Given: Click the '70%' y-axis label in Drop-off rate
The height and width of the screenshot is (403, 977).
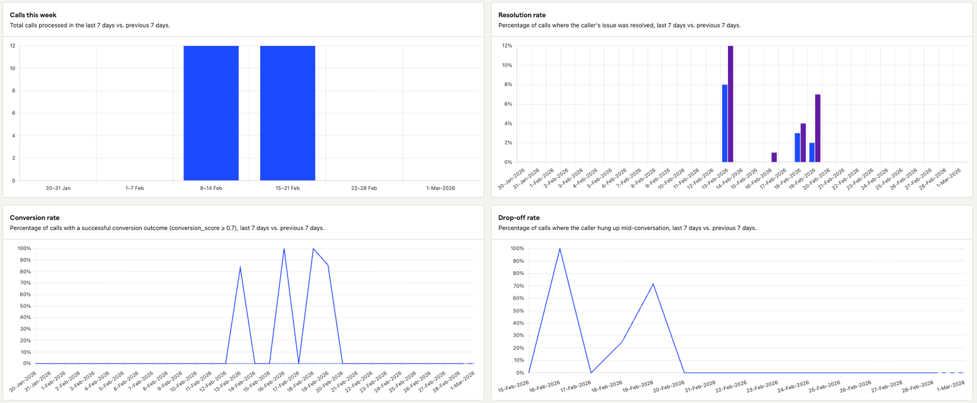Looking at the screenshot, I should tap(518, 286).
